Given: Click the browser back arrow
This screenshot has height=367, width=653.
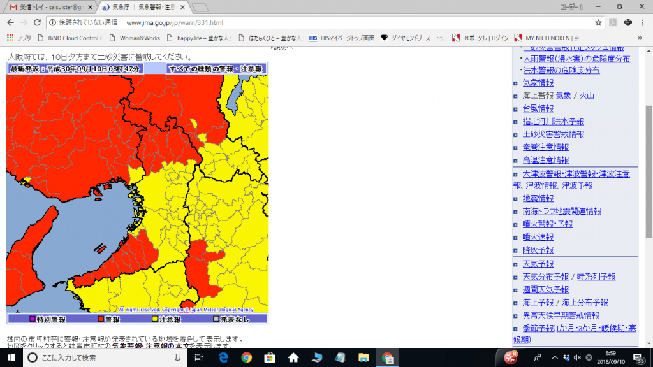Looking at the screenshot, I should coord(10,22).
